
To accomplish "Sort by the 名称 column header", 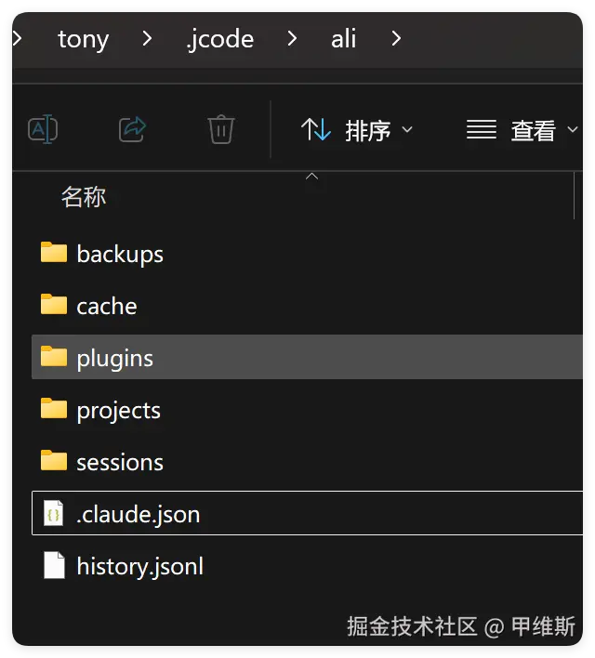I will point(84,197).
